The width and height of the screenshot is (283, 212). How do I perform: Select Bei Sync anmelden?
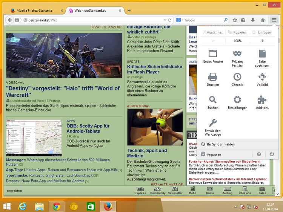click(237, 144)
